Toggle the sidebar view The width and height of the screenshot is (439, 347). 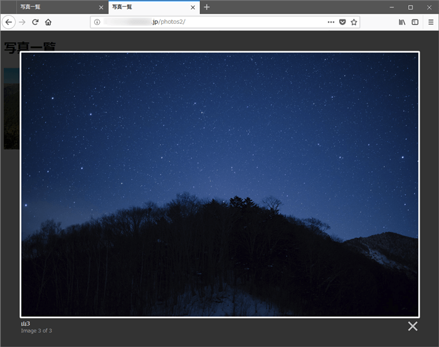(415, 22)
